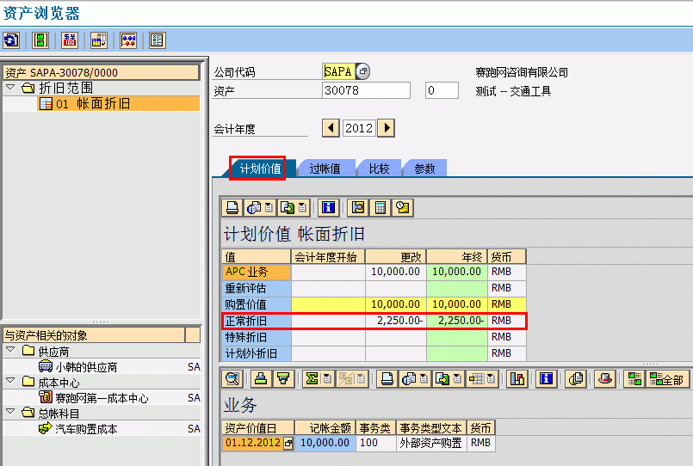Select the 正常折旧 row label
The image size is (693, 466).
point(257,321)
